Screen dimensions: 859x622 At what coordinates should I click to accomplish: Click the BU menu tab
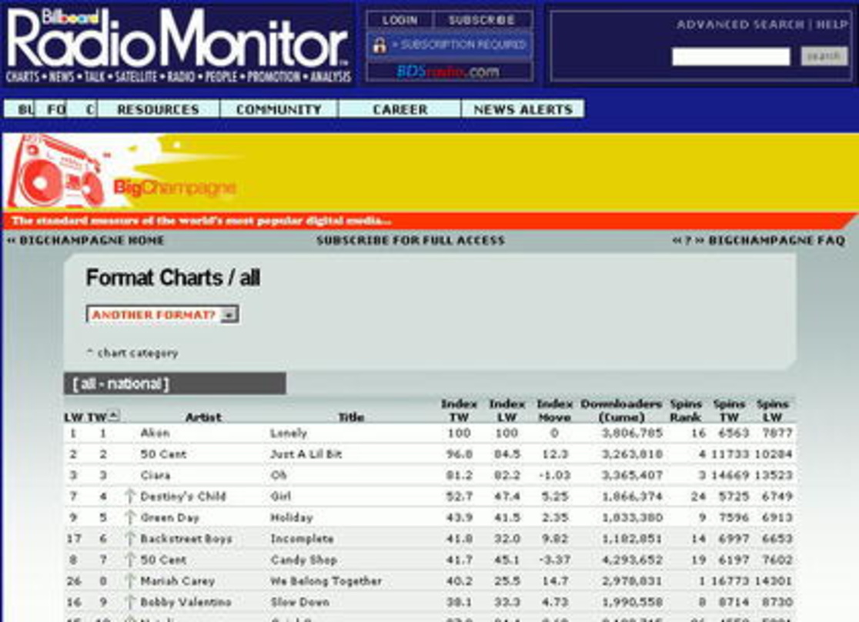(x=19, y=109)
